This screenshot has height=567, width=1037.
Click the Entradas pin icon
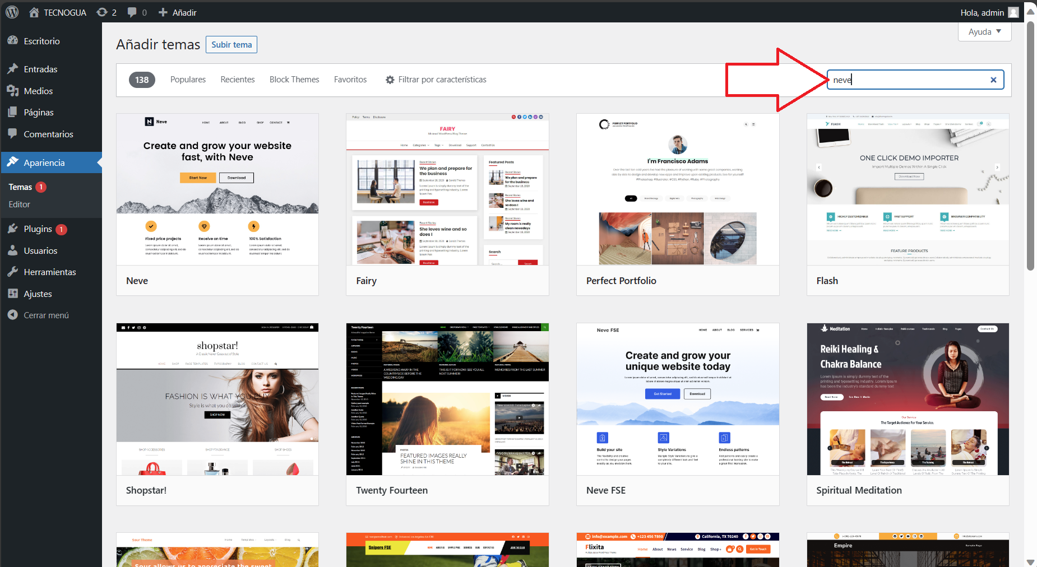coord(12,69)
